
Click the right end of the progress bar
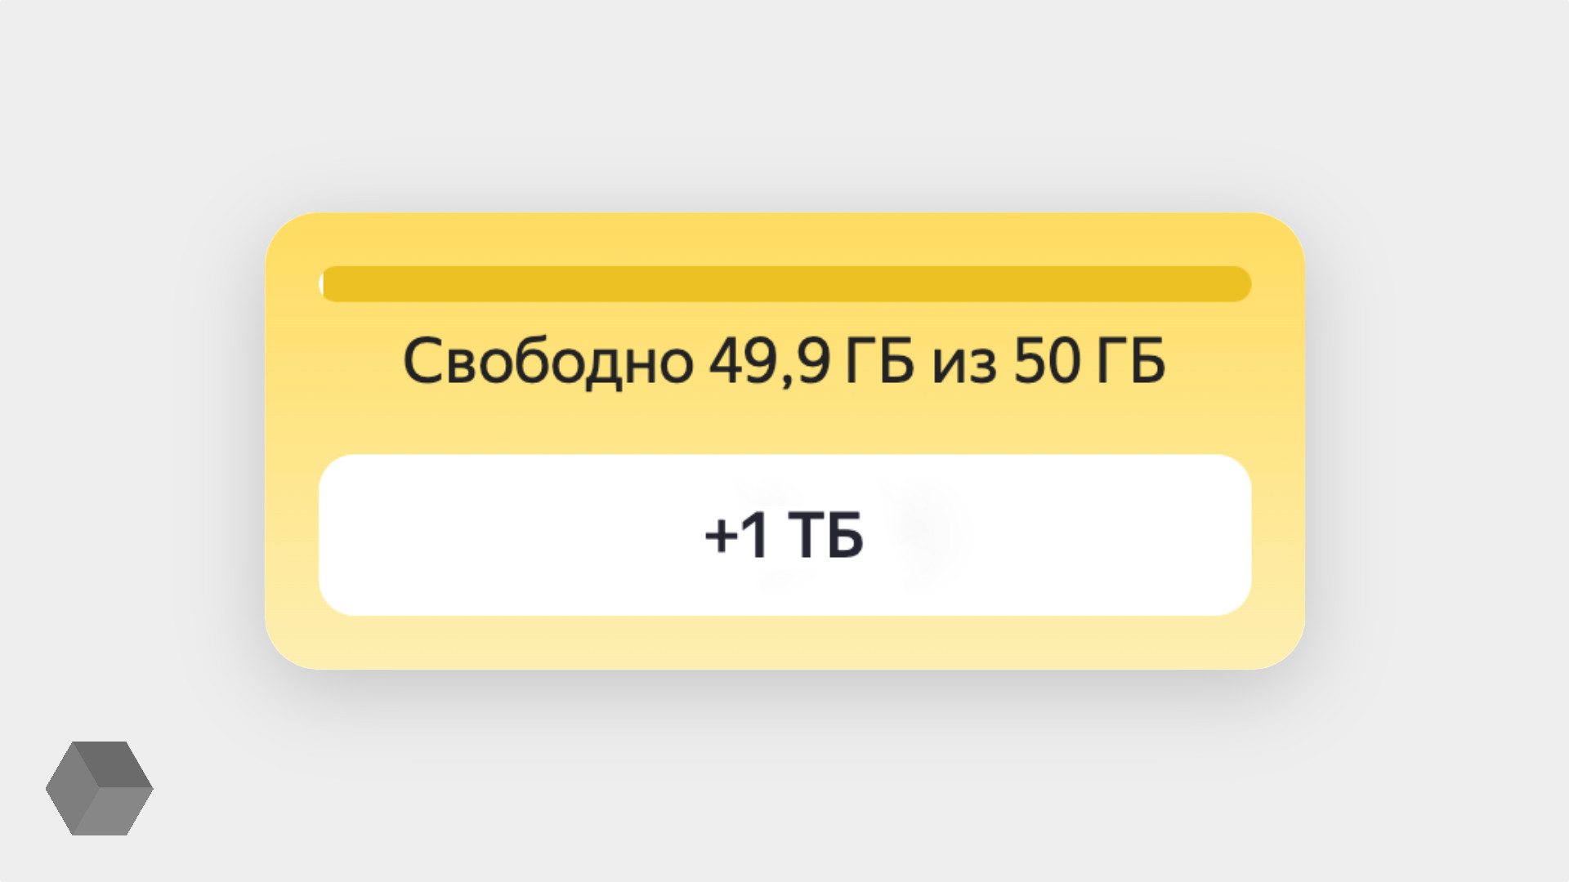[x=1242, y=284]
